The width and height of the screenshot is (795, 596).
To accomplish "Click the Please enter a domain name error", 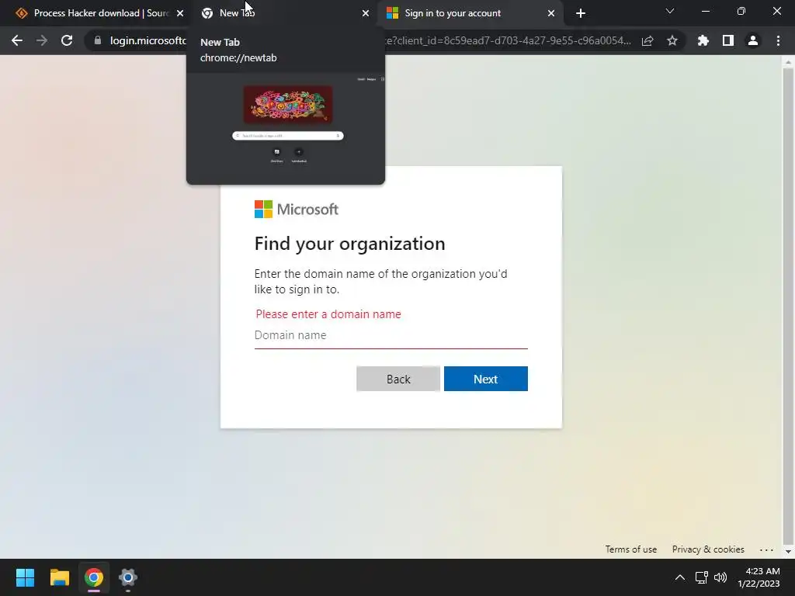I will 328,314.
